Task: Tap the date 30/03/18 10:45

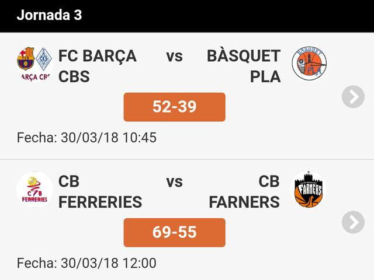Action: pyautogui.click(x=86, y=138)
